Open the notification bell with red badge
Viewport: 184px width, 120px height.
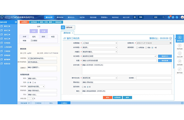(x=169, y=17)
